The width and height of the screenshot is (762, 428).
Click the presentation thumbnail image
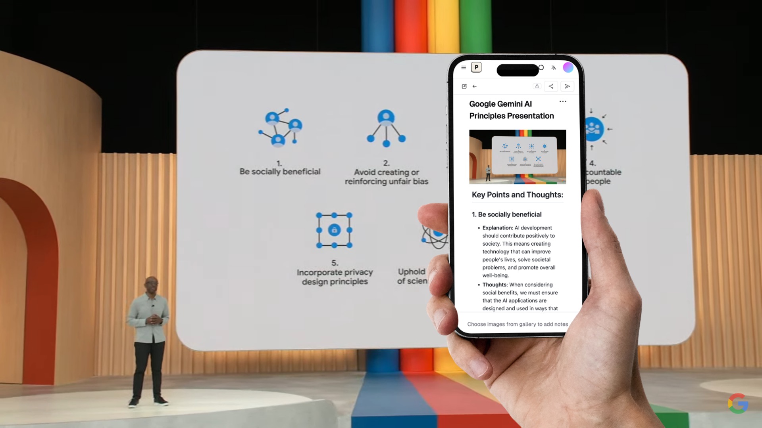point(517,157)
